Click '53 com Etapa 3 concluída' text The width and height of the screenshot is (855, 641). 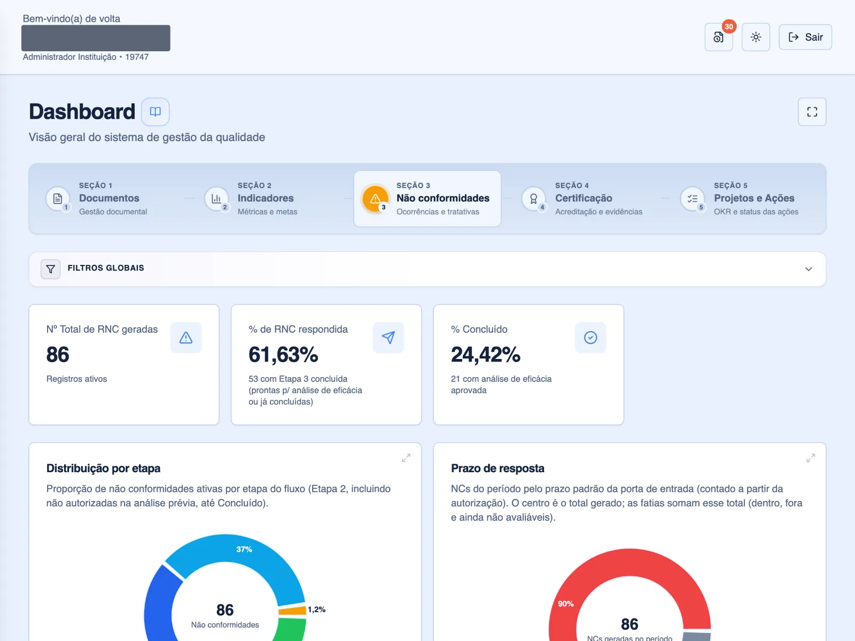point(298,379)
